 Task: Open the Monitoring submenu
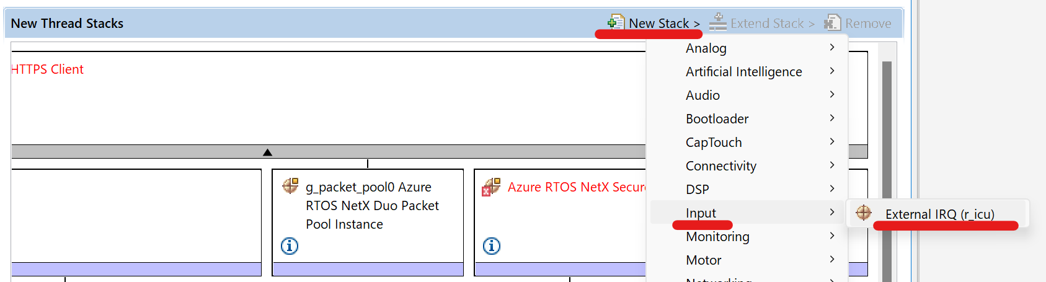pyautogui.click(x=747, y=236)
